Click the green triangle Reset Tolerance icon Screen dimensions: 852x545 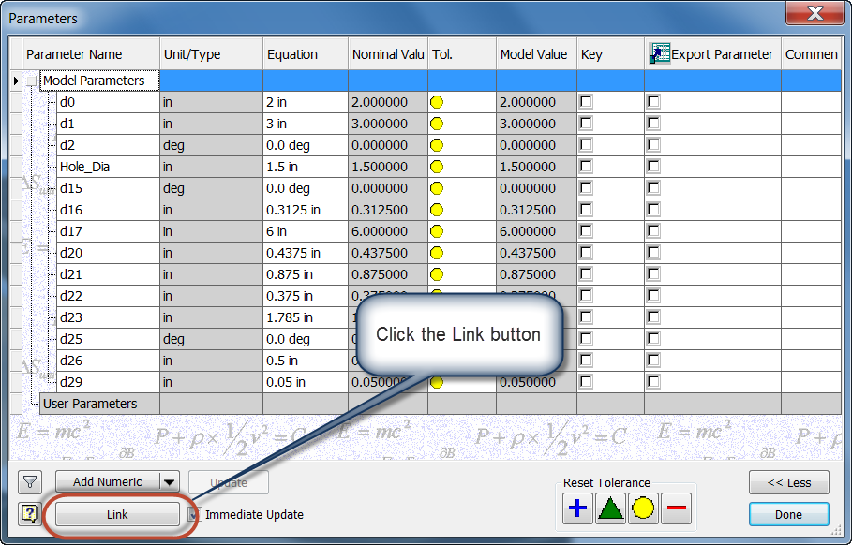(x=612, y=508)
